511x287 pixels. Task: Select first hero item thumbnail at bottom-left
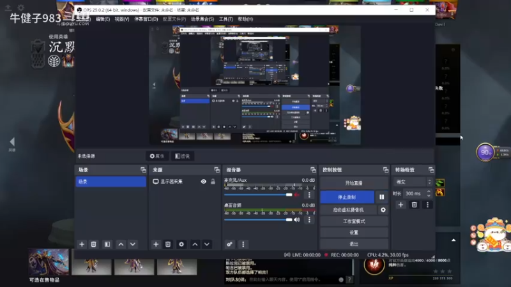(x=49, y=262)
